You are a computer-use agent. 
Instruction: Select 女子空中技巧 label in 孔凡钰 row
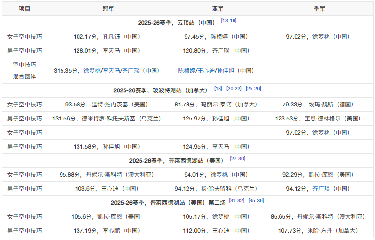[x=25, y=37]
